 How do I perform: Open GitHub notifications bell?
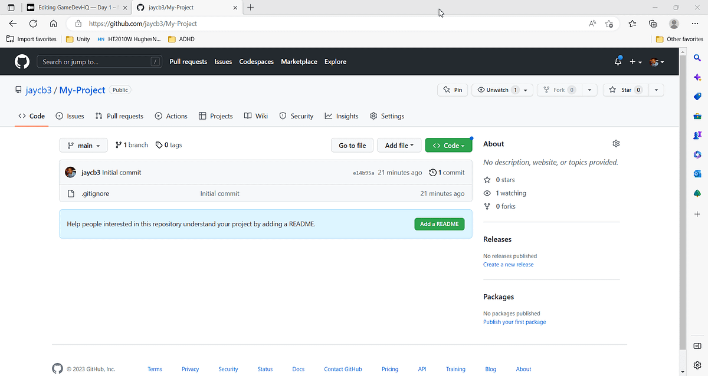point(618,61)
